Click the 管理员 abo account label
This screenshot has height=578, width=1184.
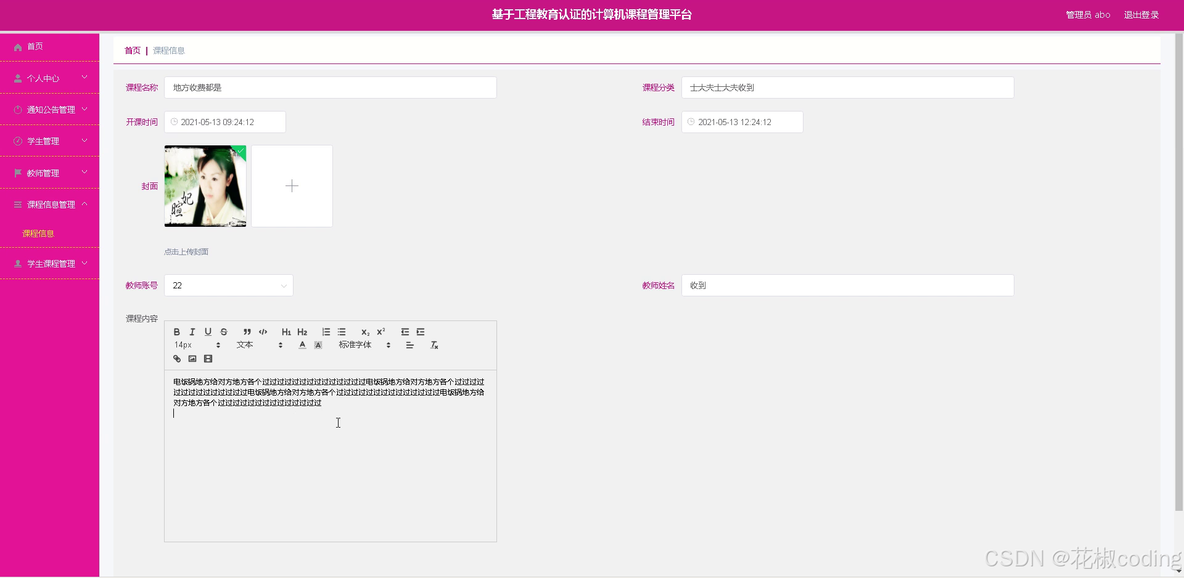pyautogui.click(x=1088, y=15)
